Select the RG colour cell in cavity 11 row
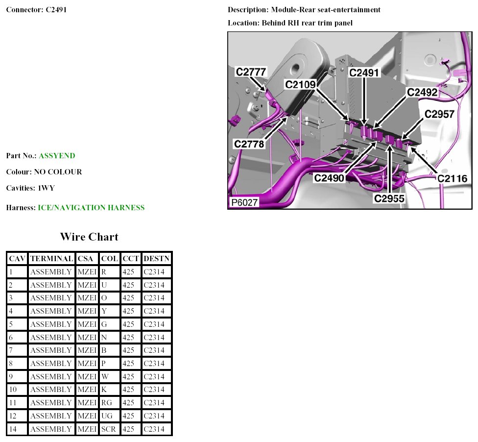The height and width of the screenshot is (442, 478). pos(106,403)
